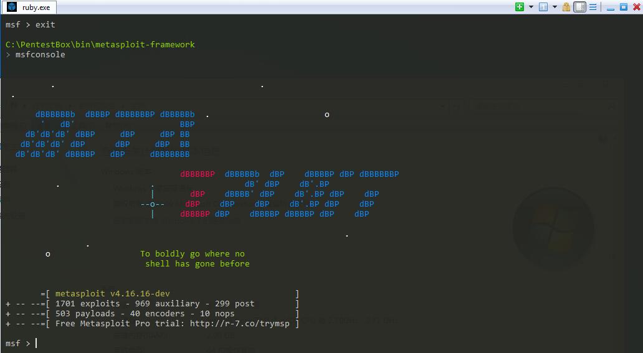643x353 pixels.
Task: Expand the new console dropdown arrow
Action: [x=531, y=7]
